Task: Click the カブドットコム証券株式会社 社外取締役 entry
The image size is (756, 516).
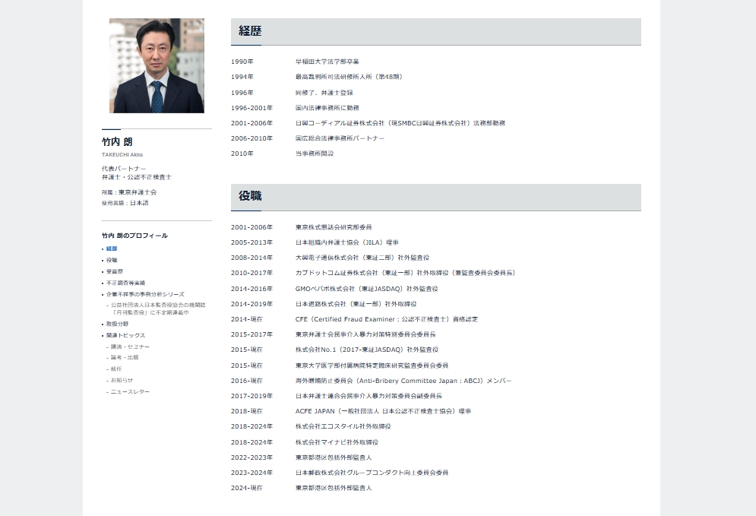Action: [x=406, y=273]
